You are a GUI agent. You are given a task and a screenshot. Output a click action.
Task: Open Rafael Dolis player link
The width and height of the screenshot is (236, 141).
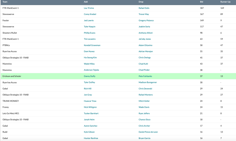[x=144, y=8]
